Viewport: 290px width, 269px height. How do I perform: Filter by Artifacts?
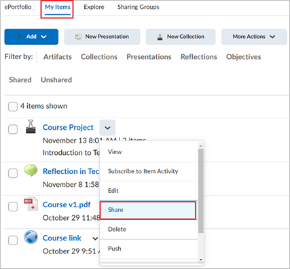coord(58,57)
